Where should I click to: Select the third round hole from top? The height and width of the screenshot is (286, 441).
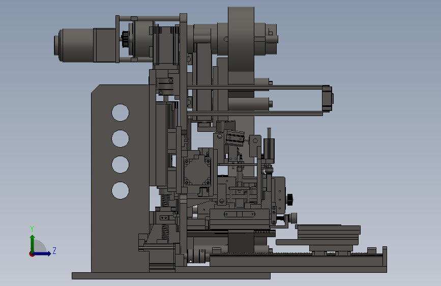tap(121, 164)
